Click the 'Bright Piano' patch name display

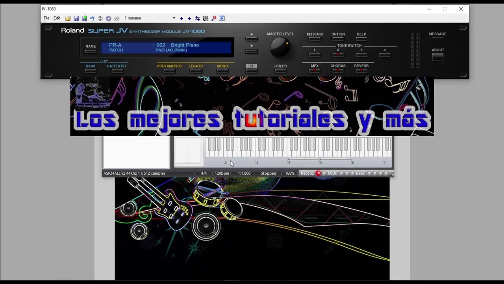[x=185, y=45]
